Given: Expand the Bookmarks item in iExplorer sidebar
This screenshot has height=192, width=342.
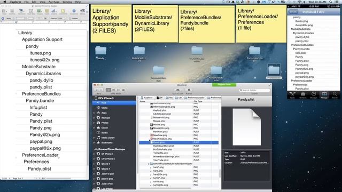Looking at the screenshot, I should pyautogui.click(x=94, y=143).
